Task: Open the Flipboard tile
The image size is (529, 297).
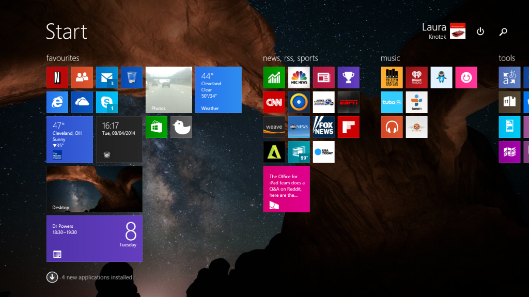Action: point(349,127)
